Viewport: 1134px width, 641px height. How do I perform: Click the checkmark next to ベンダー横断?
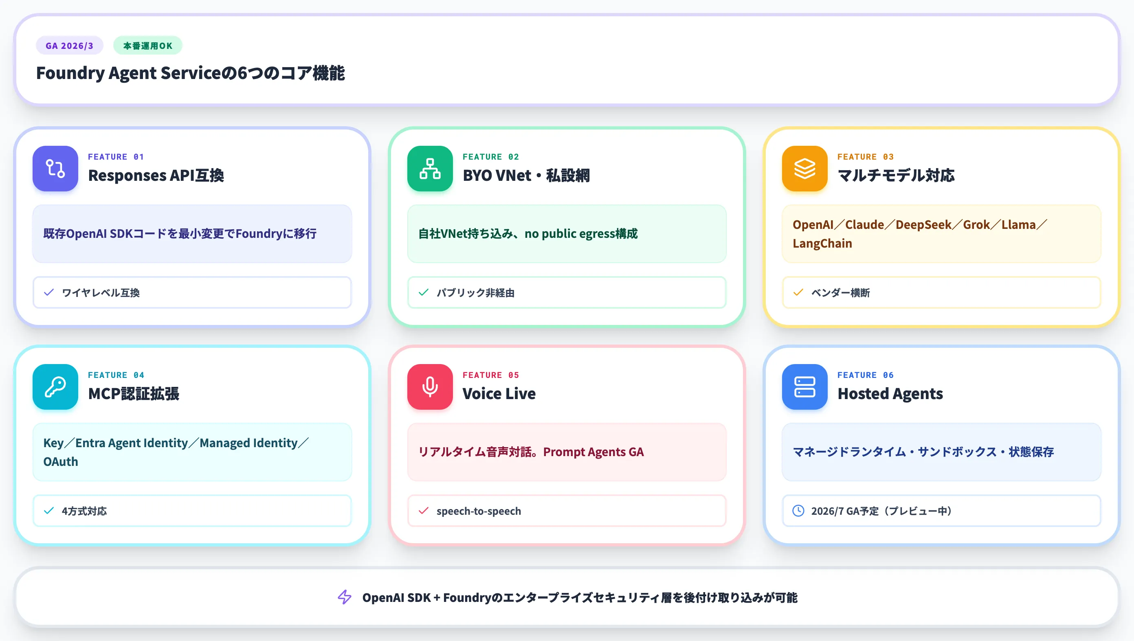(x=798, y=292)
